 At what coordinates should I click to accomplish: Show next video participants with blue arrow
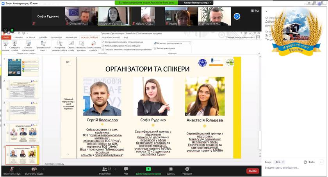click(x=237, y=16)
